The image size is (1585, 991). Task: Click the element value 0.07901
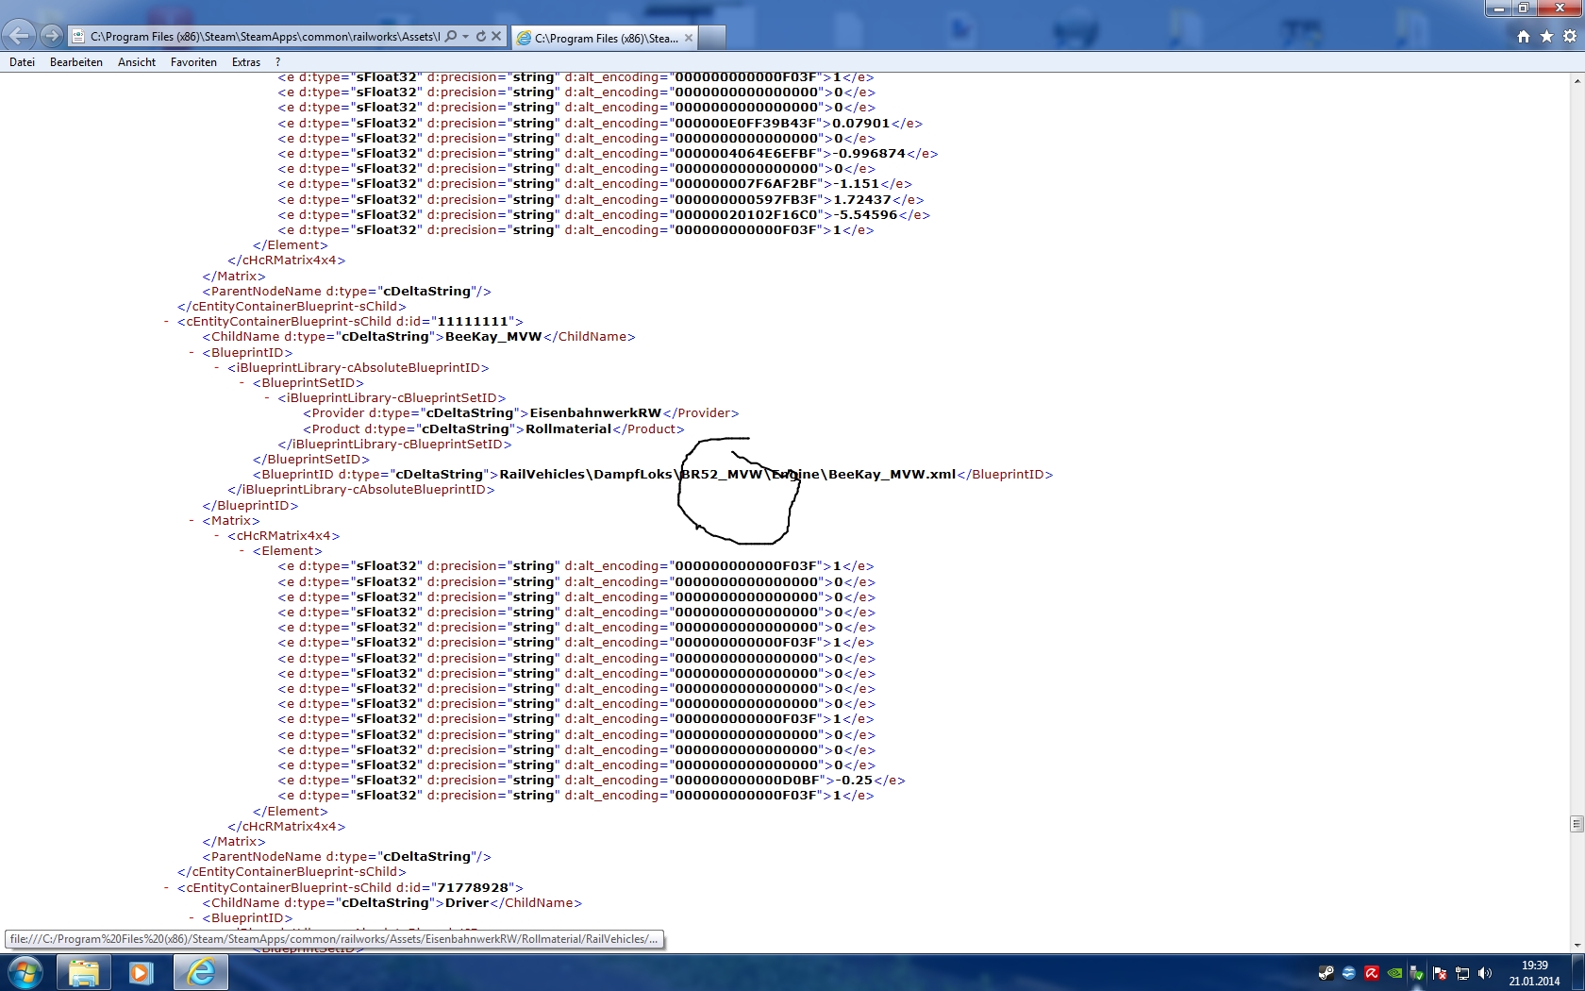click(861, 124)
